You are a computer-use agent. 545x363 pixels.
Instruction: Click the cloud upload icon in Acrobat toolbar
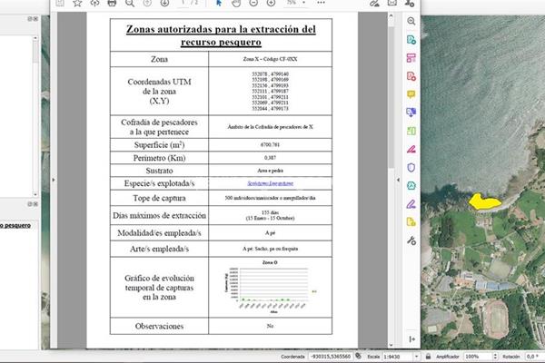click(94, 3)
